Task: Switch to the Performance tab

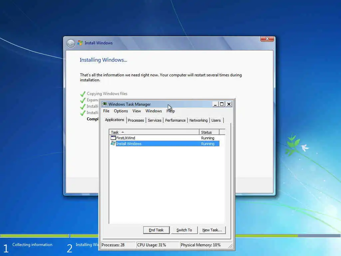Action: (175, 120)
